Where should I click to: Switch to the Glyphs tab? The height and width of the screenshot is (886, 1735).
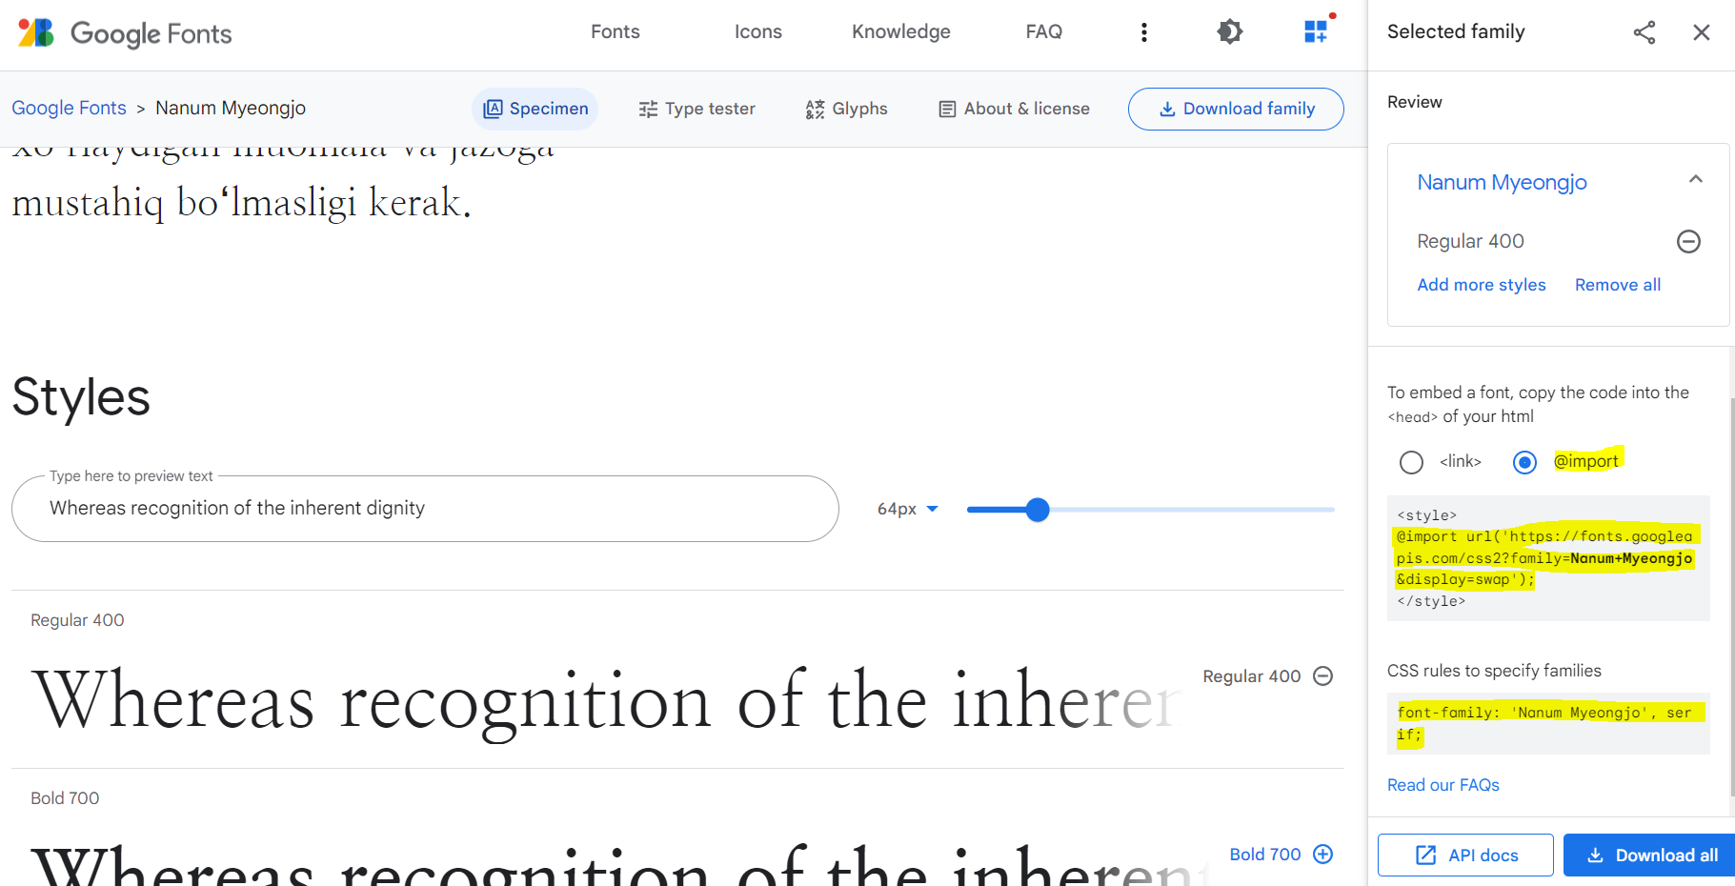click(846, 109)
